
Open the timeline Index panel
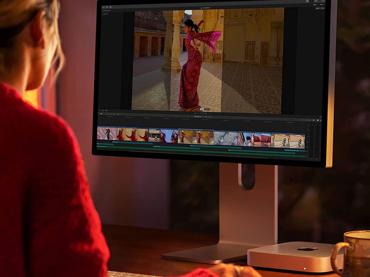click(101, 114)
